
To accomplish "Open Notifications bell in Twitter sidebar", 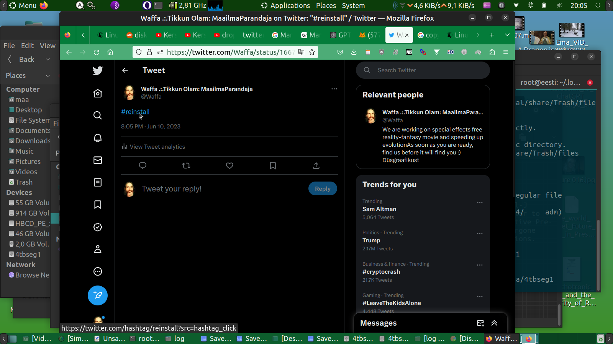I will click(x=98, y=138).
